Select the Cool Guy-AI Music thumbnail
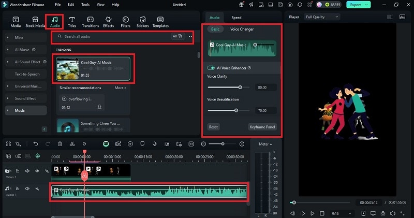 68,69
